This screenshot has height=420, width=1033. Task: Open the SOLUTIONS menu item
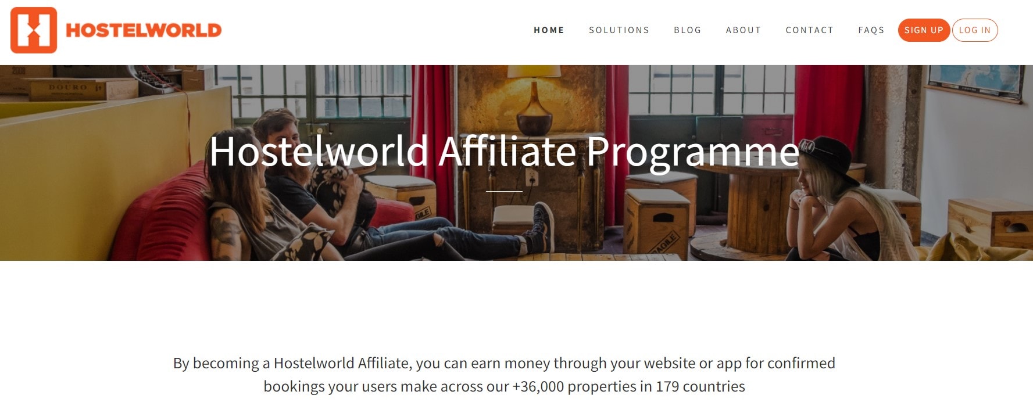[619, 30]
